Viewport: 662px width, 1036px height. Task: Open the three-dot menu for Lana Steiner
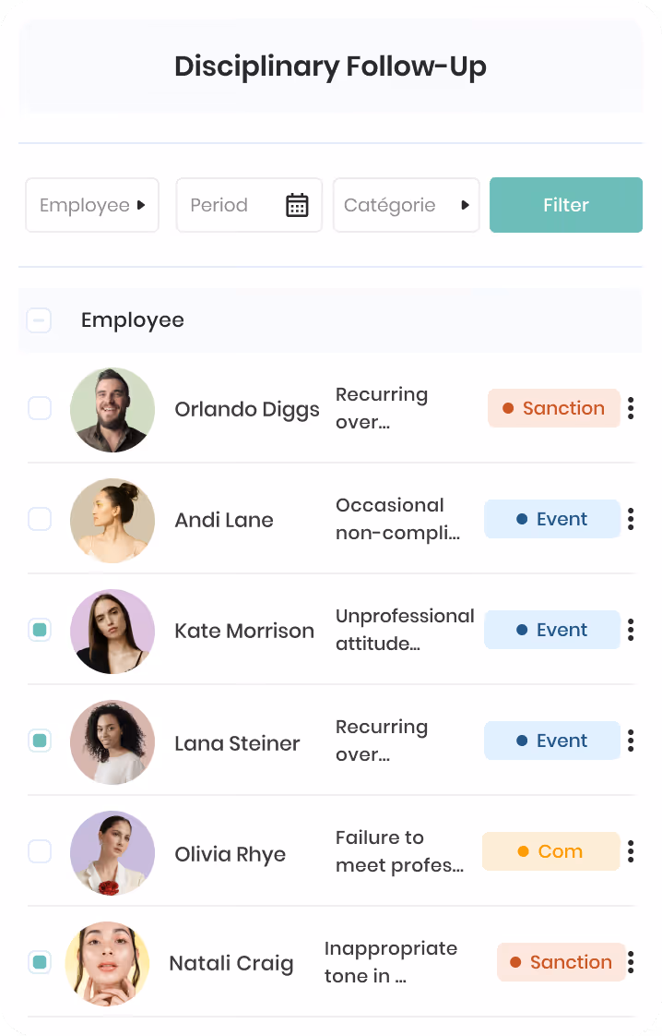click(631, 741)
